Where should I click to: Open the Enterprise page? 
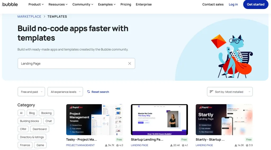144,4
